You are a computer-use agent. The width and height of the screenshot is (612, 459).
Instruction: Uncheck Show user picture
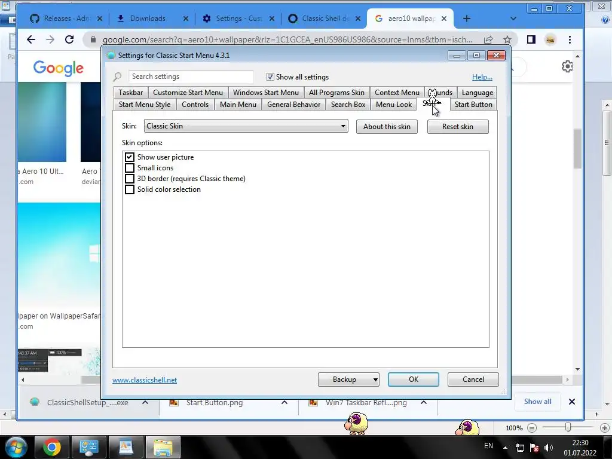pos(130,157)
